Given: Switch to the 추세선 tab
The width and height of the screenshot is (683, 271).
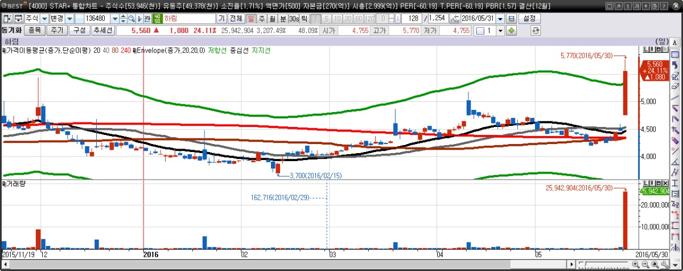Looking at the screenshot, I should click(x=102, y=30).
